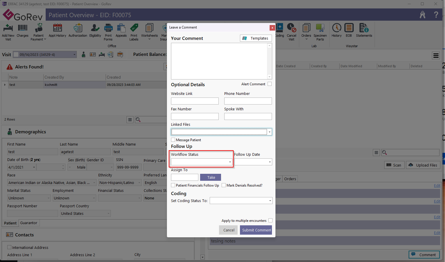Click the patient figure icon beside Visit

point(83,54)
